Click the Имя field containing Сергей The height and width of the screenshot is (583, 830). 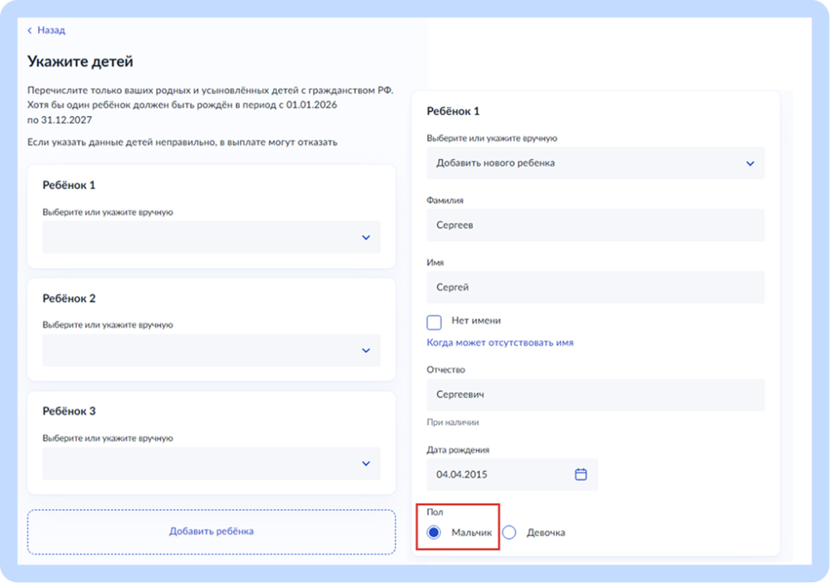pyautogui.click(x=596, y=287)
